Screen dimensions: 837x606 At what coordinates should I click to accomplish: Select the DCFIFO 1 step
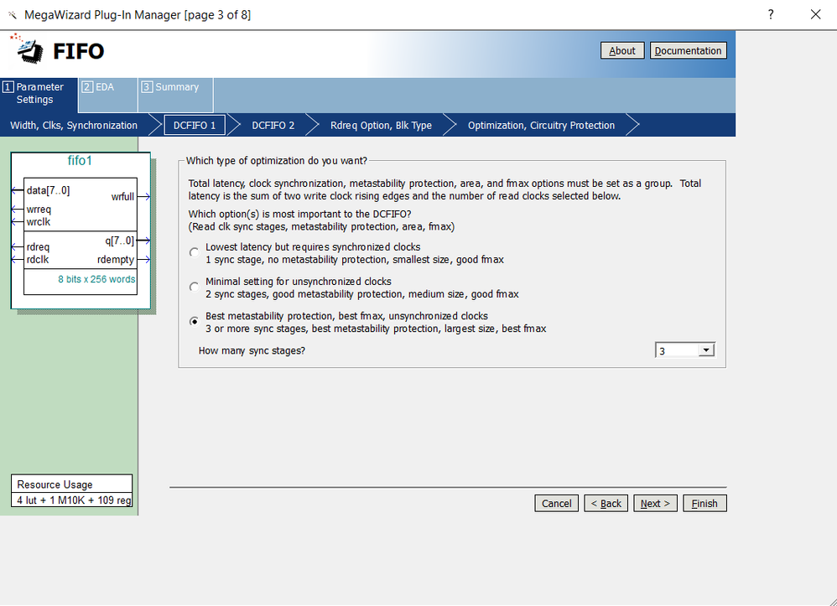tap(195, 126)
